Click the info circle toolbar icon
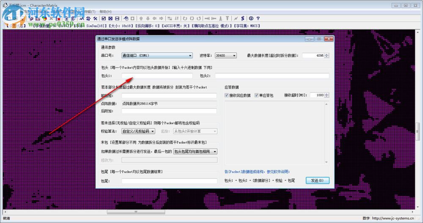Viewport: 423px width, 223px height. [x=251, y=18]
